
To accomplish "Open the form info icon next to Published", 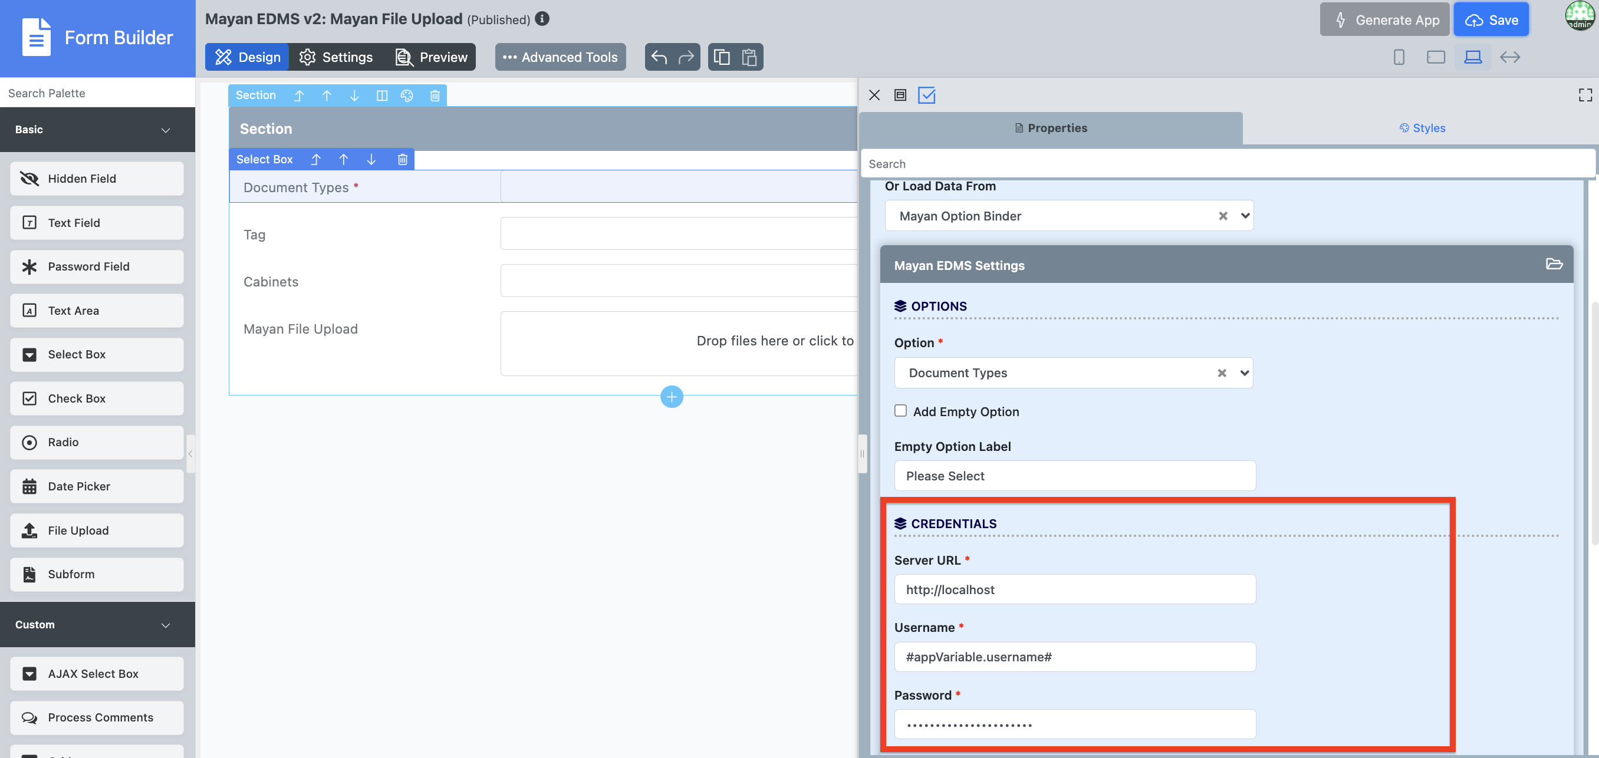I will [x=542, y=19].
